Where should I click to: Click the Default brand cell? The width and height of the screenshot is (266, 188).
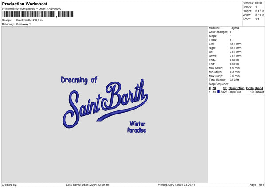click(x=259, y=92)
